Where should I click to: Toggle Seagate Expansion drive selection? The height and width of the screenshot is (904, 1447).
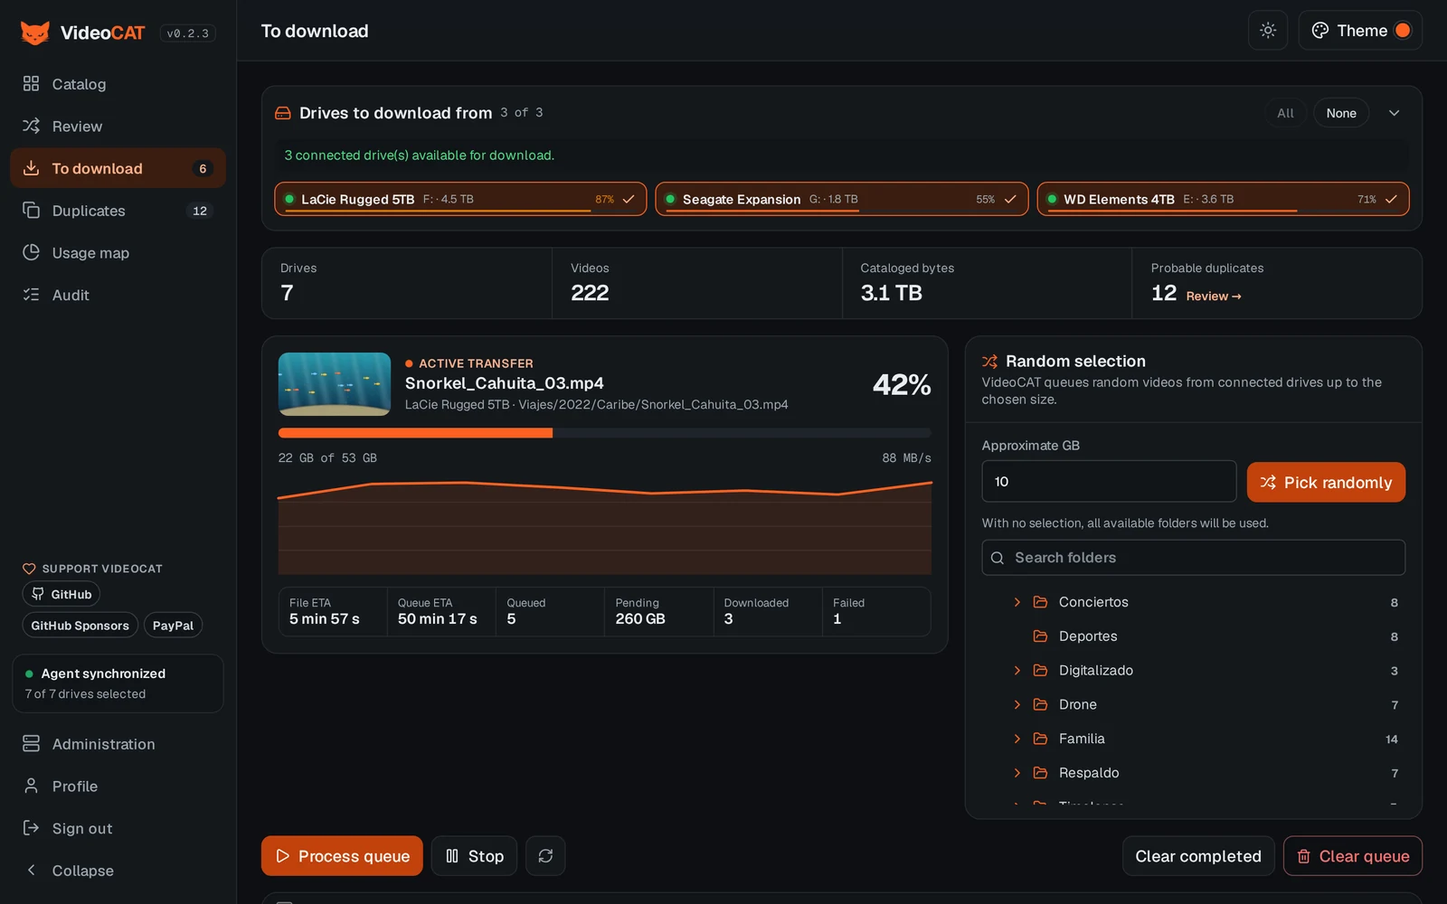coord(842,199)
